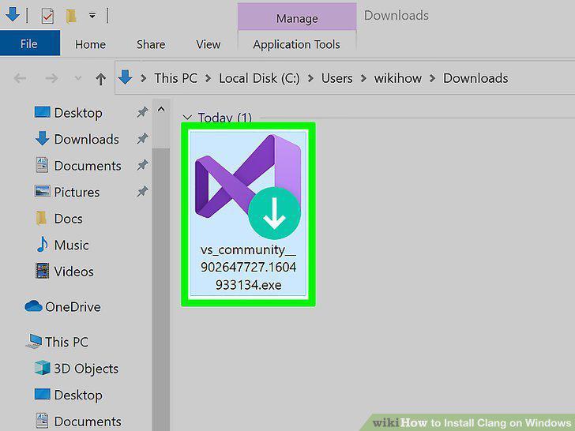This screenshot has width=575, height=431.
Task: Select This PC in the navigation pane
Action: click(57, 342)
